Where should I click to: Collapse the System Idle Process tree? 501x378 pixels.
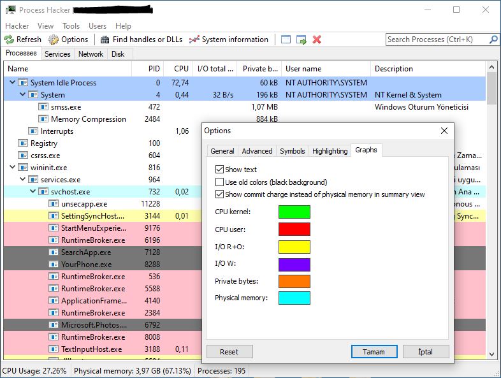click(x=12, y=82)
